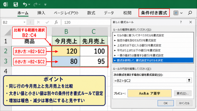Select the column C header
The width and height of the screenshot is (197, 111).
[x=94, y=31]
